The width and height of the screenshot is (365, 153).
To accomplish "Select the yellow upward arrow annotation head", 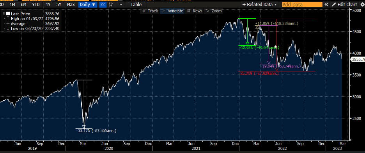I will tap(257, 27).
